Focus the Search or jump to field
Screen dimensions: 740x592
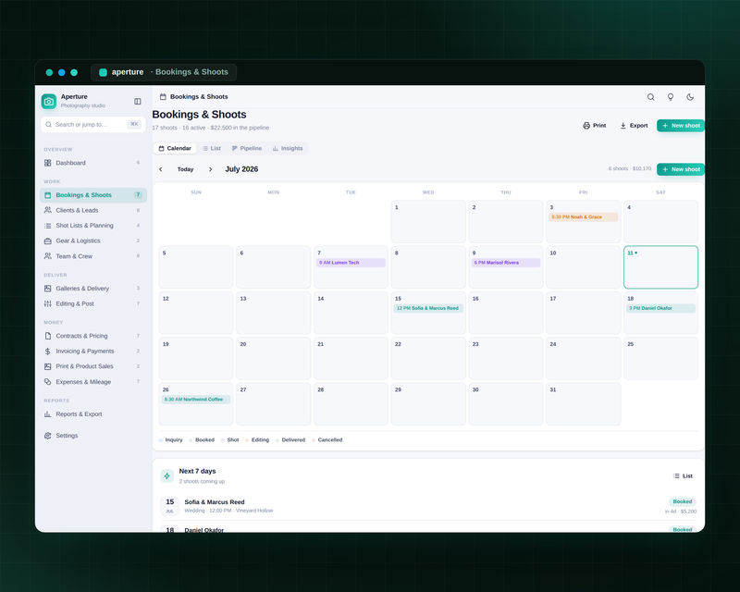tap(93, 125)
